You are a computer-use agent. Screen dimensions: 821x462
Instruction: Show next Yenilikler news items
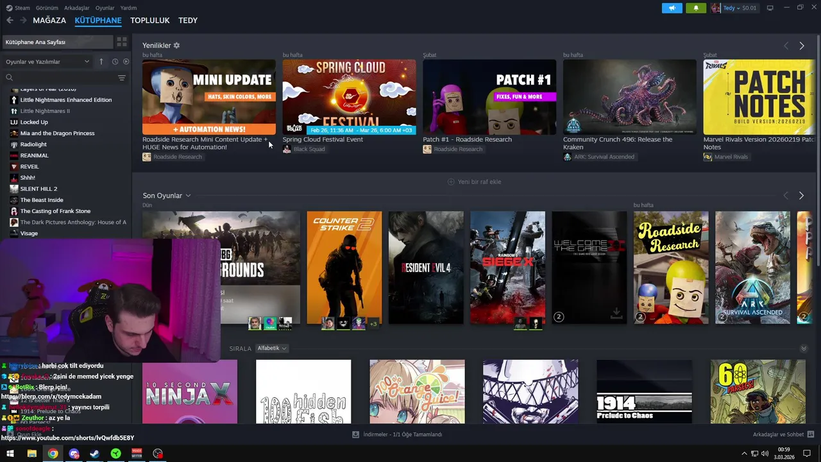click(801, 46)
